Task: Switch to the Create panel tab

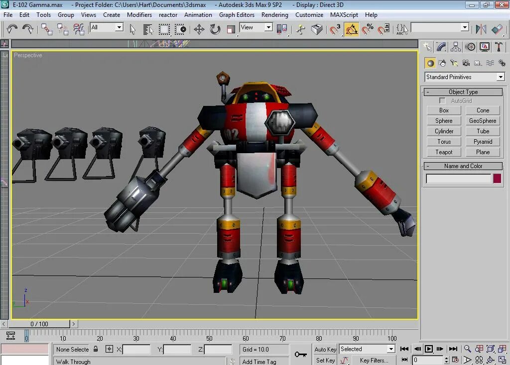Action: click(427, 47)
